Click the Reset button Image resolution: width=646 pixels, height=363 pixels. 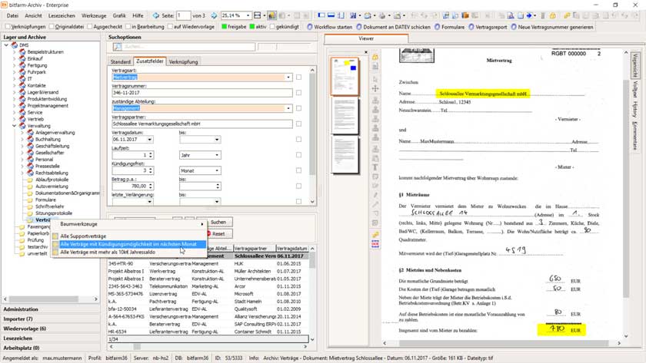coord(218,233)
